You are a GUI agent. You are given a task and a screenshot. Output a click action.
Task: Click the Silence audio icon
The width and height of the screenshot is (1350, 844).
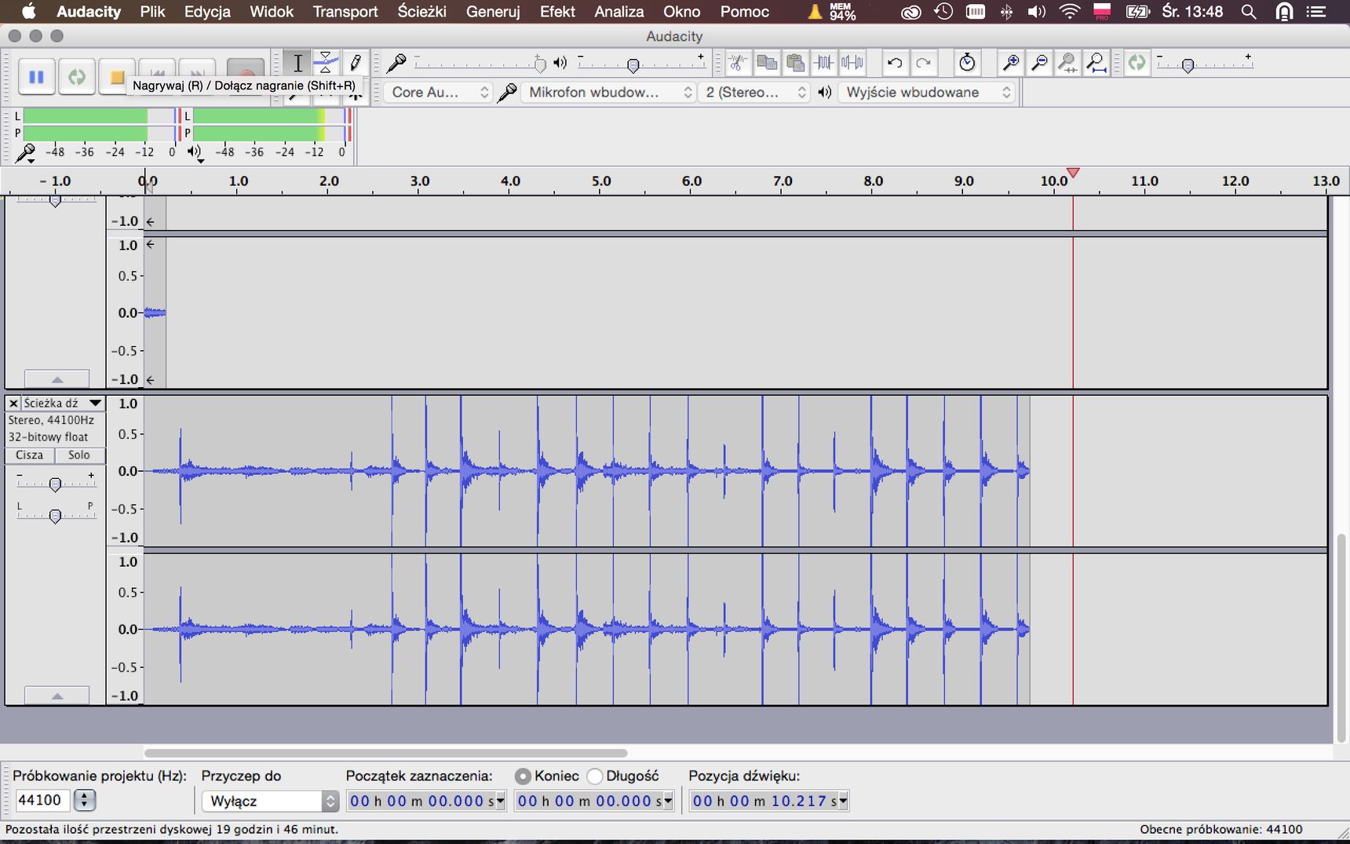coord(852,63)
